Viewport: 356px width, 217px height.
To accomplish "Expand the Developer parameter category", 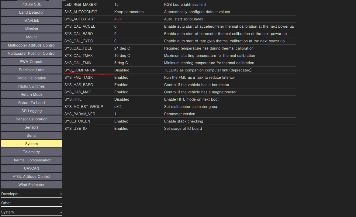I will point(31,194).
